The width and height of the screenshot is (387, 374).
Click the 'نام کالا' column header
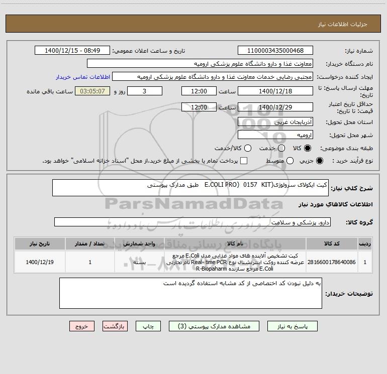click(x=235, y=243)
